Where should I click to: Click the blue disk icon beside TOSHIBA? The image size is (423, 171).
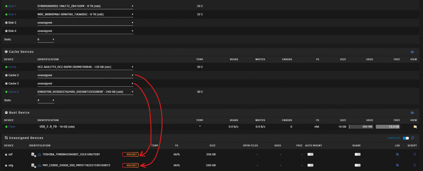click(x=39, y=154)
